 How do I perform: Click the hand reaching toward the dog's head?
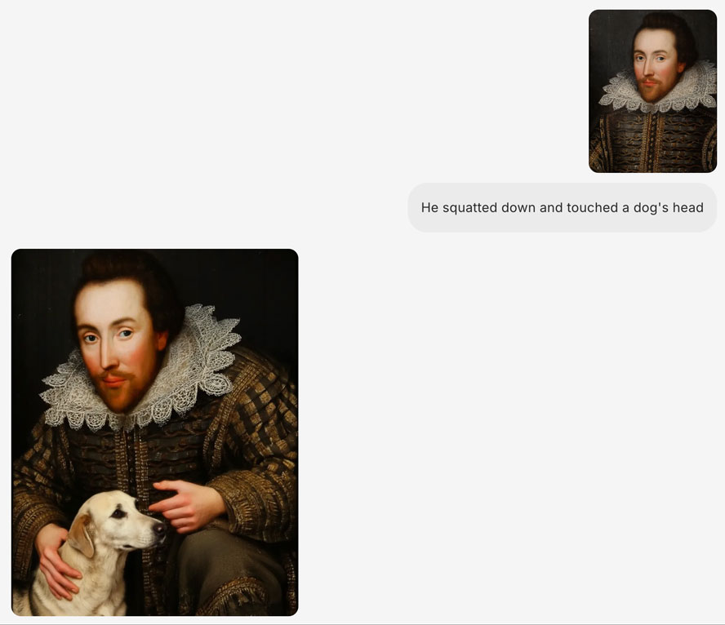click(185, 505)
